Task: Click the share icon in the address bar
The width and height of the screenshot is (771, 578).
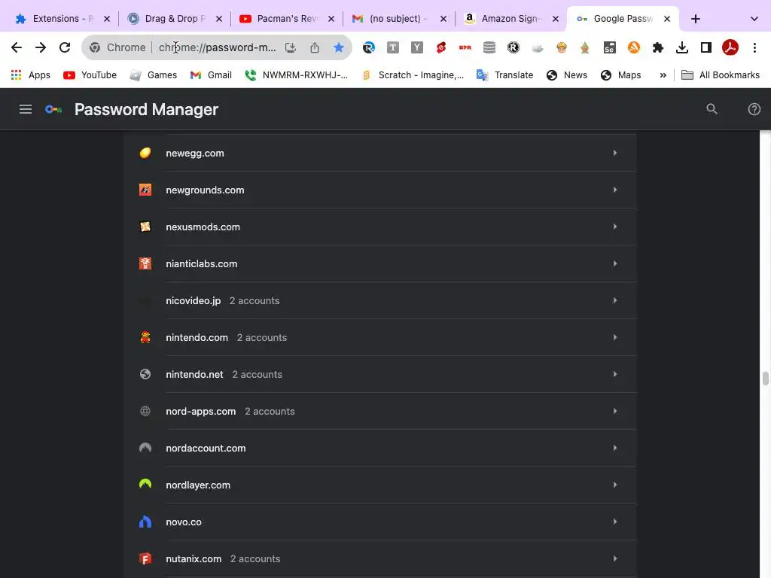Action: point(315,47)
